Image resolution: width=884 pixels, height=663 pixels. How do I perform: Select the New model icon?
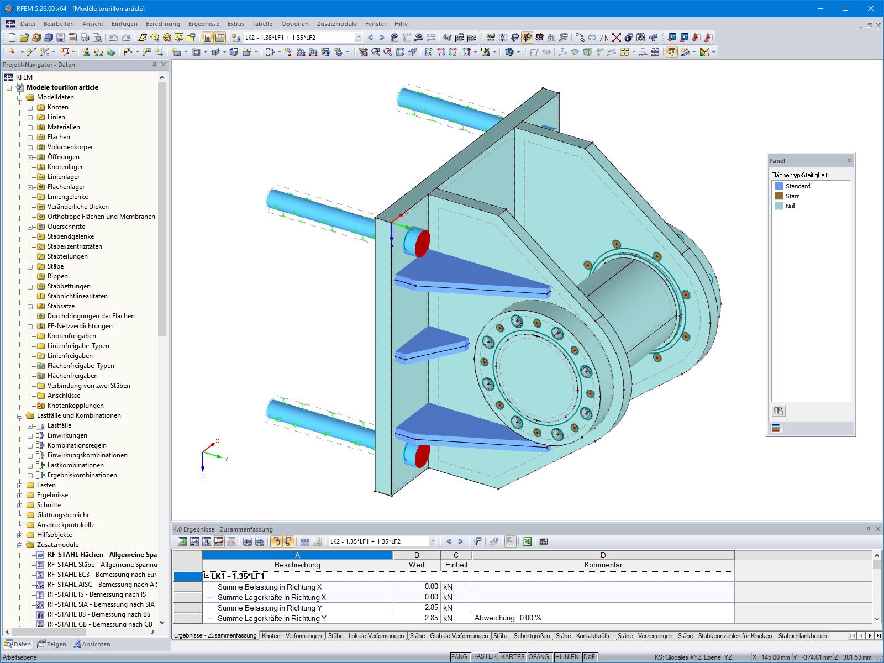tap(12, 38)
